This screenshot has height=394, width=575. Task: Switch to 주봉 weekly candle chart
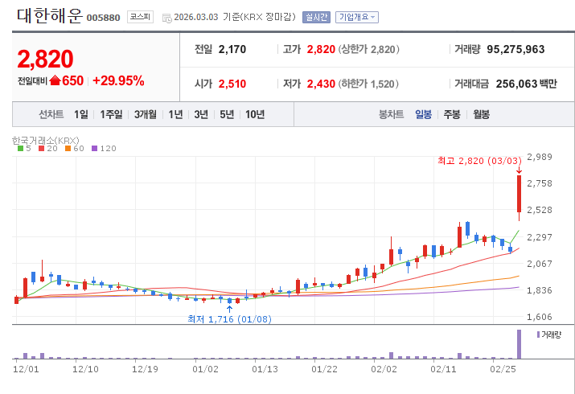click(x=452, y=114)
